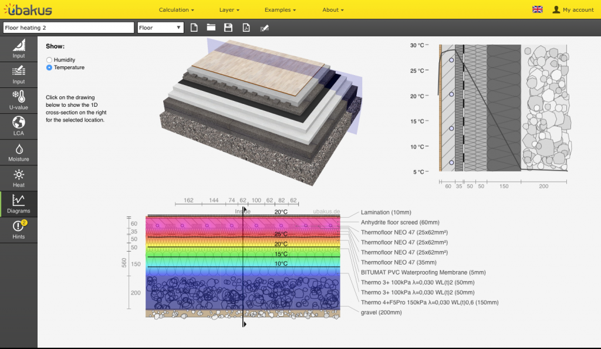The height and width of the screenshot is (349, 601).
Task: Export to PDF using toolbar icon
Action: pyautogui.click(x=247, y=28)
